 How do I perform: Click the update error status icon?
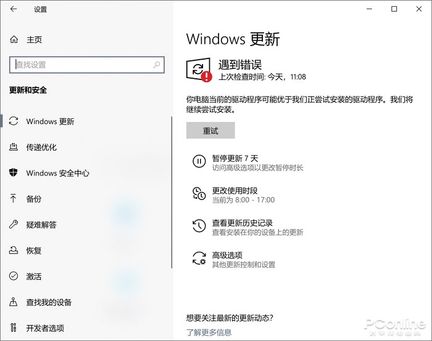tap(199, 69)
